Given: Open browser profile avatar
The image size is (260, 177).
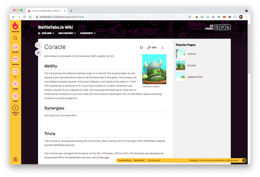Looking at the screenshot, I should pos(241,17).
